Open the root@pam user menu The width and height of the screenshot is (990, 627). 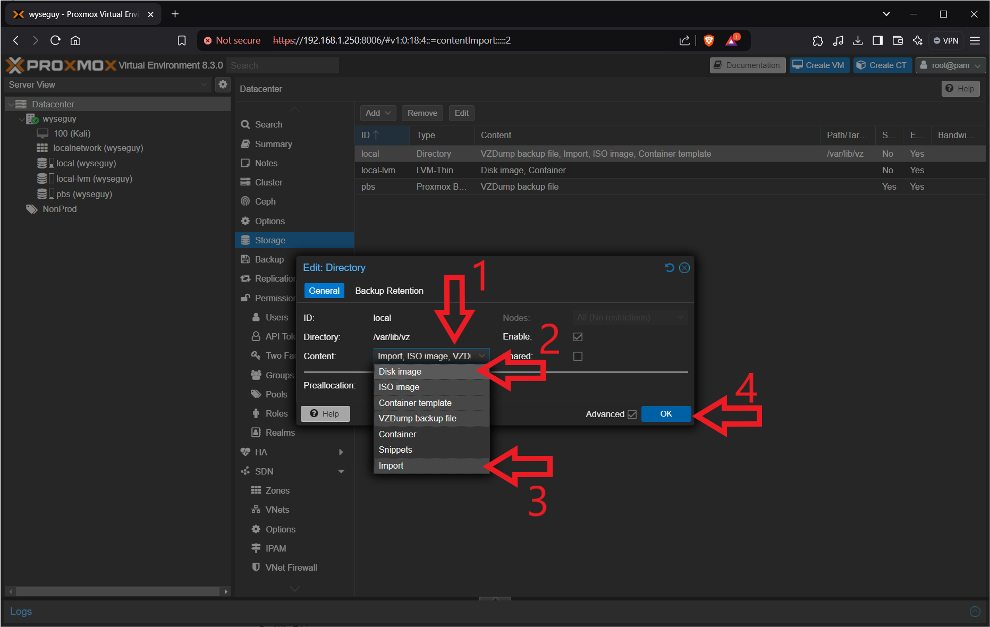(950, 65)
